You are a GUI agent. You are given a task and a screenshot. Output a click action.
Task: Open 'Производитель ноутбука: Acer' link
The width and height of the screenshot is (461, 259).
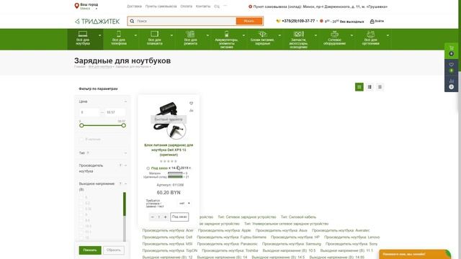[168, 230]
